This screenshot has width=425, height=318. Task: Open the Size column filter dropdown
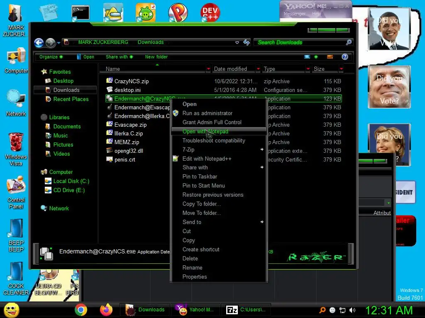pyautogui.click(x=341, y=69)
